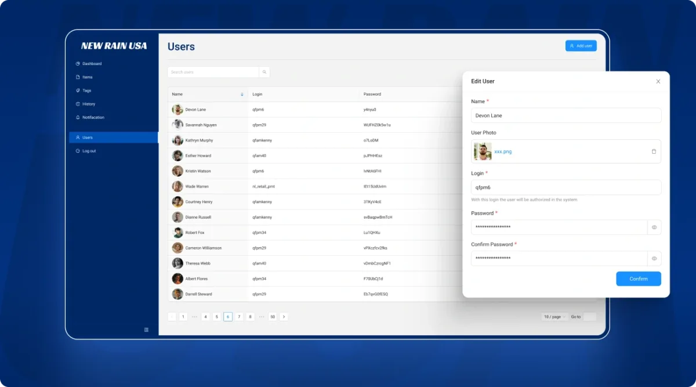Select the name text Savannah Nguyen
The width and height of the screenshot is (696, 387).
pos(201,125)
